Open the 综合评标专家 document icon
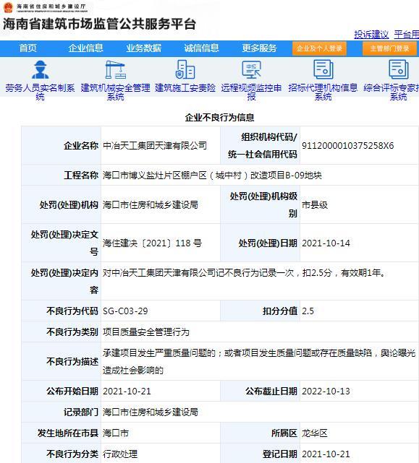The image size is (419, 463). [x=398, y=69]
